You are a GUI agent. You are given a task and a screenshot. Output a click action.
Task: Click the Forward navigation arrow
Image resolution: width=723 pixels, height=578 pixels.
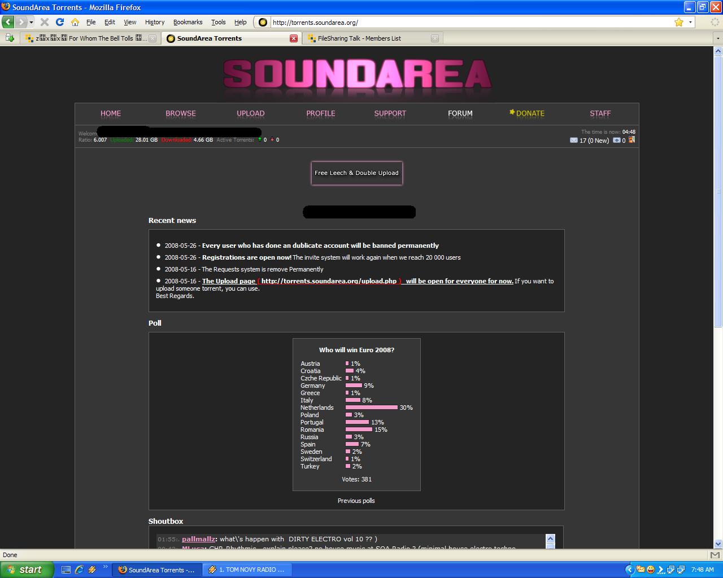point(21,22)
